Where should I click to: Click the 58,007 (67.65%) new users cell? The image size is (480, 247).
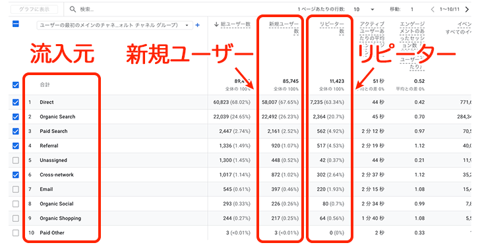tap(280, 102)
